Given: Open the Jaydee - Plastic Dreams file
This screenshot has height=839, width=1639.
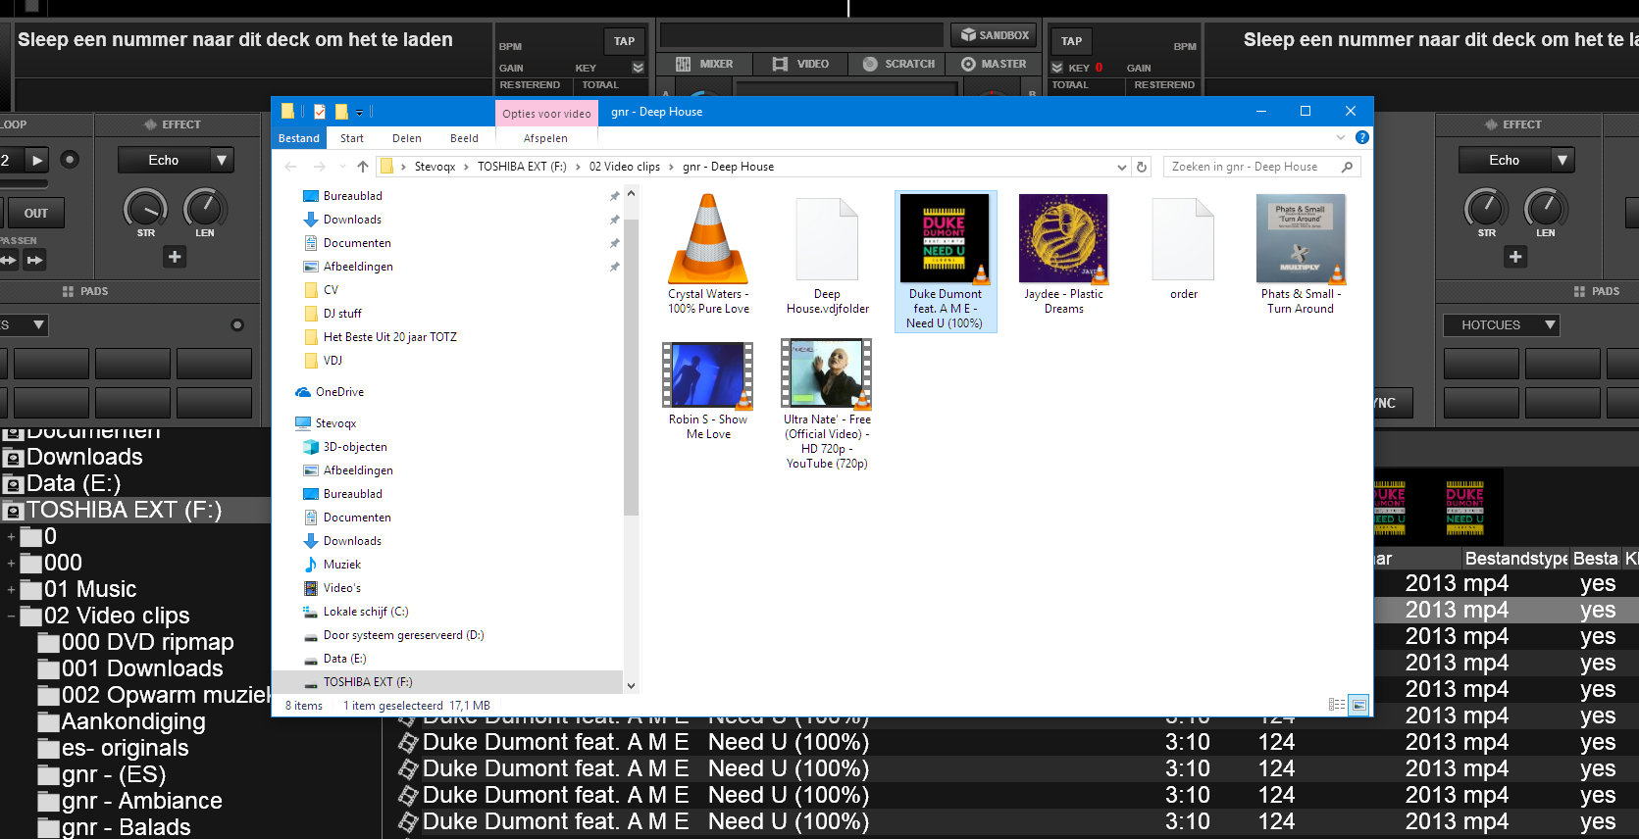Looking at the screenshot, I should pyautogui.click(x=1063, y=254).
